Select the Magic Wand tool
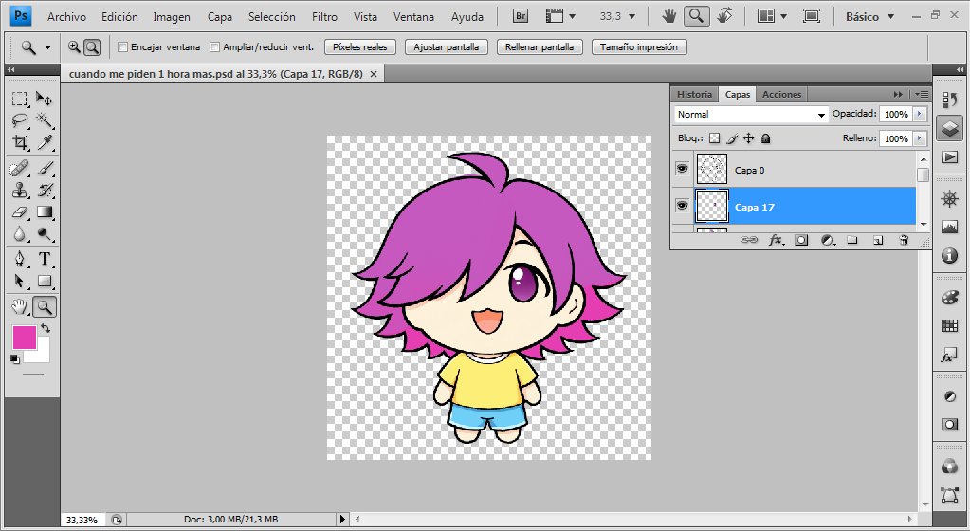970x531 pixels. click(44, 120)
